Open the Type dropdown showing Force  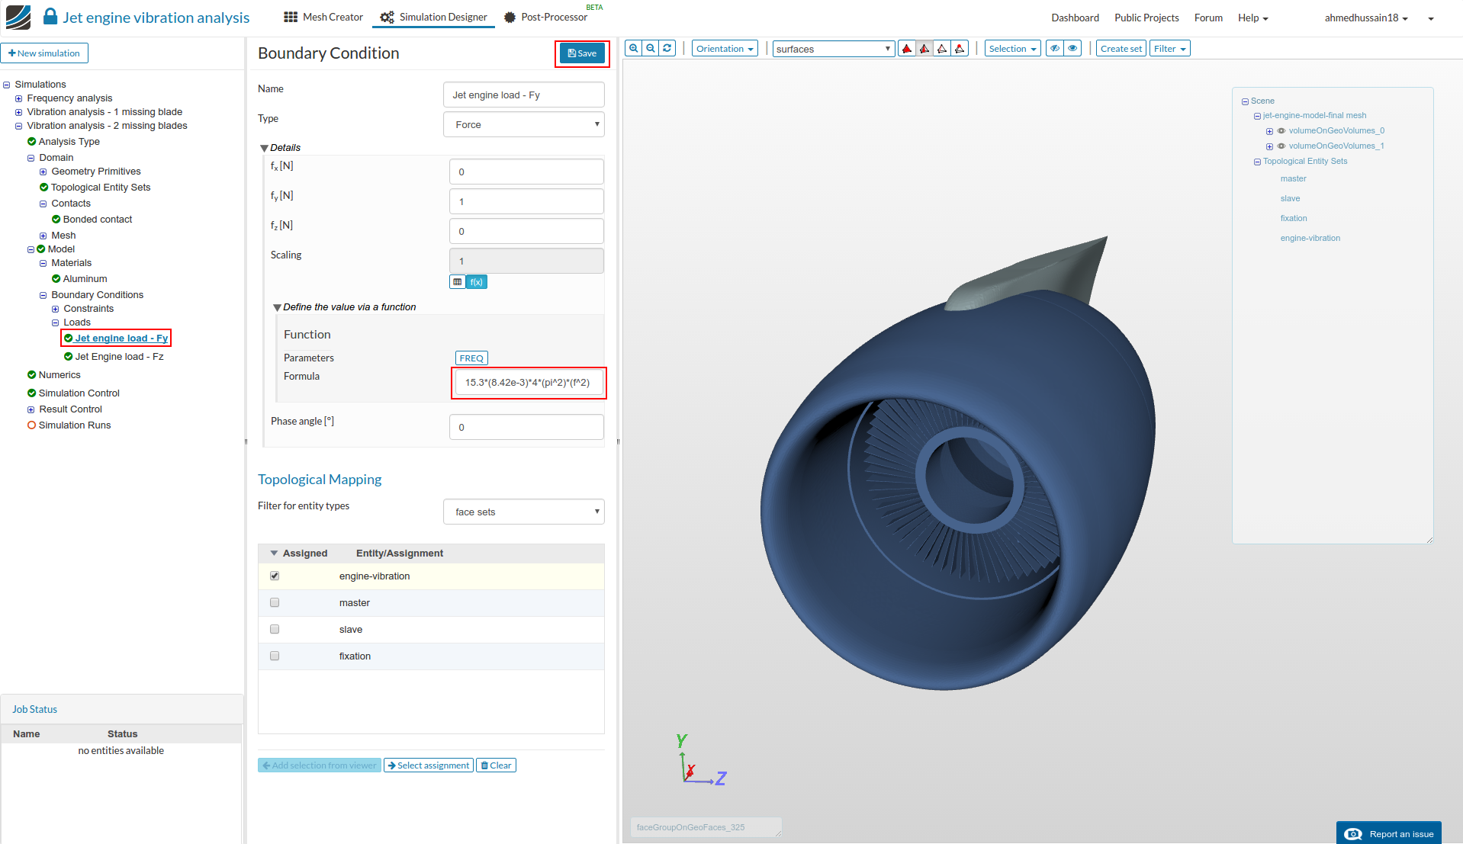coord(524,125)
